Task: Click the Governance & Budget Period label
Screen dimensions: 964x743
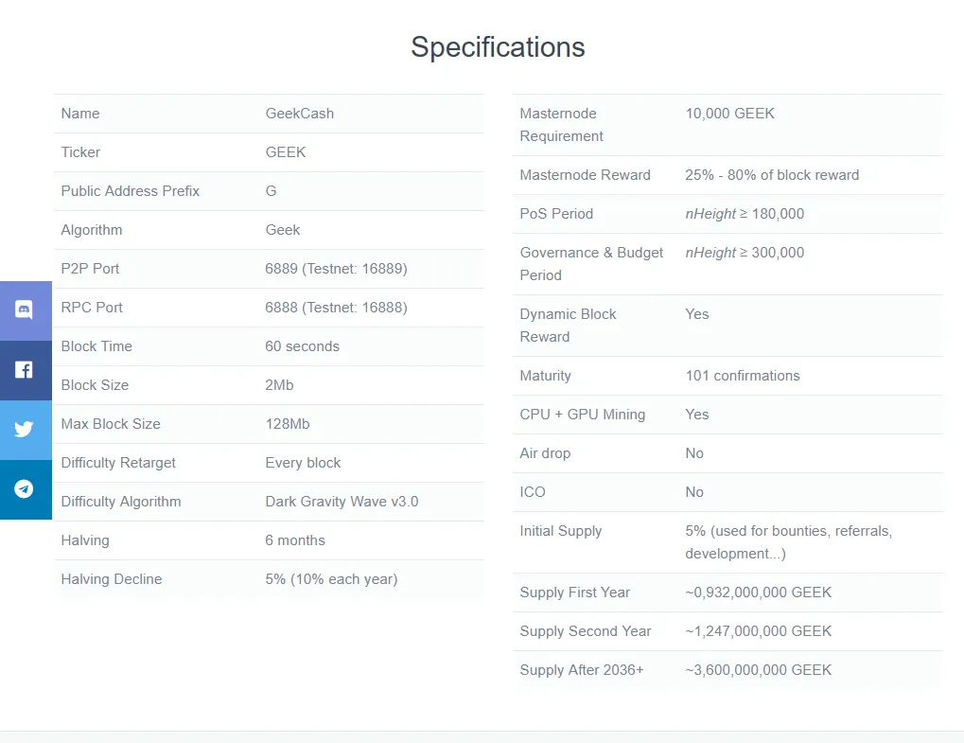Action: 591,264
